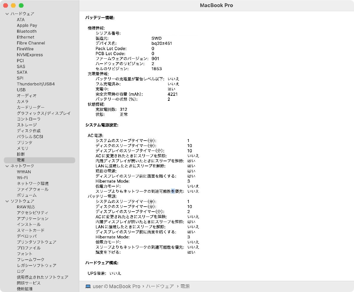Select 使用停止されたソフトウェア entry

42,277
